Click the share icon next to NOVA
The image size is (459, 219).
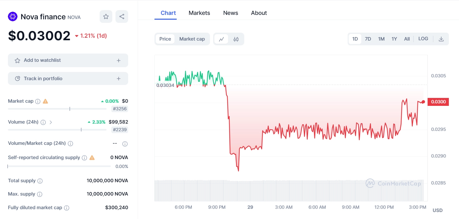122,16
